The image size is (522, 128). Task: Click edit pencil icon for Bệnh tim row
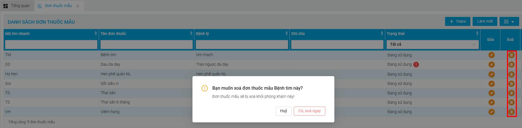pyautogui.click(x=491, y=55)
